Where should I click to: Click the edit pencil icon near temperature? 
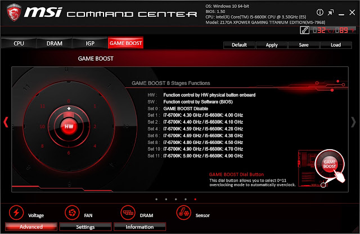coord(304,30)
